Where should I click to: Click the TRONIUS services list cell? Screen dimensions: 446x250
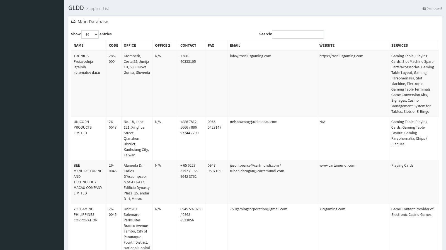[x=414, y=84]
